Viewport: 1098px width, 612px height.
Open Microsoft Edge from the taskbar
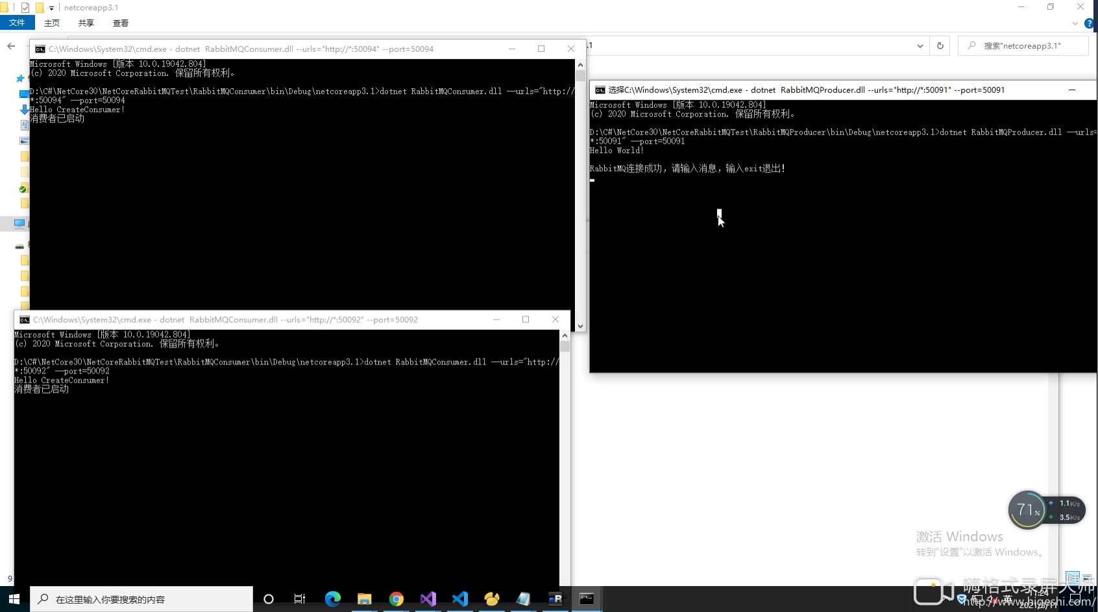pos(333,599)
